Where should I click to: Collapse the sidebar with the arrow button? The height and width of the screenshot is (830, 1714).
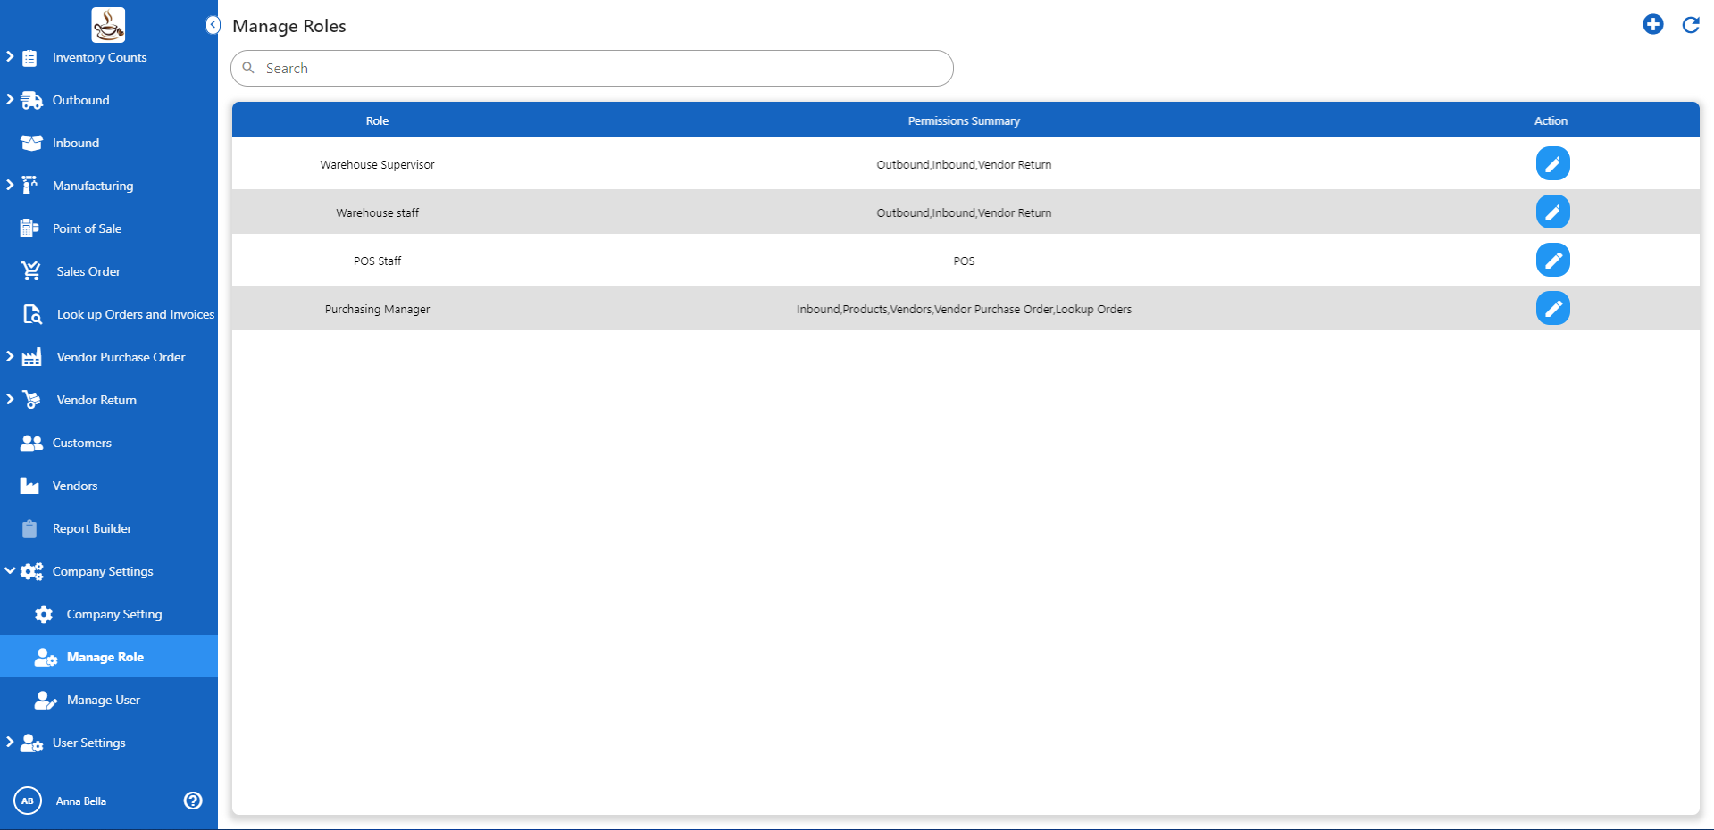tap(213, 25)
